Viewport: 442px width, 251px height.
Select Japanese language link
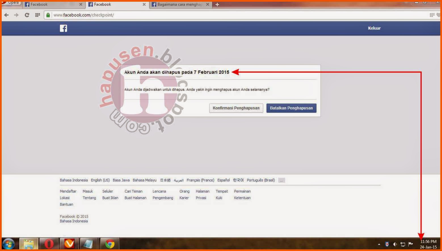[x=165, y=180]
